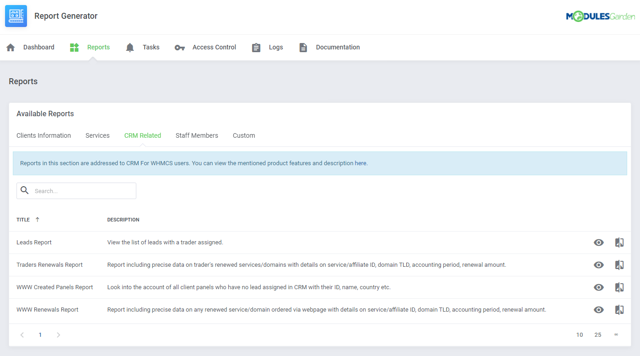640x356 pixels.
Task: Select page number 1
Action: pos(40,335)
